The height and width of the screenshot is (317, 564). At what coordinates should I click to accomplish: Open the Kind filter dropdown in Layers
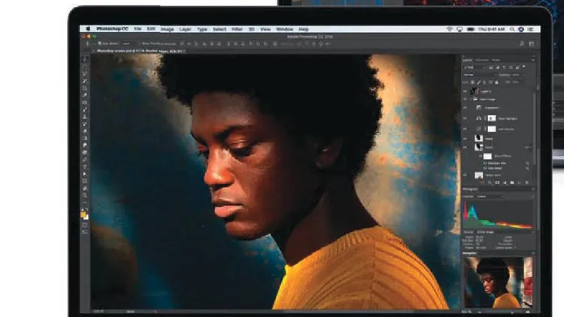475,67
